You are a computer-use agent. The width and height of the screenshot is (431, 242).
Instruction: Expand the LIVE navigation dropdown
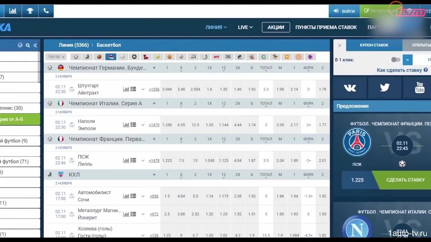click(x=245, y=27)
